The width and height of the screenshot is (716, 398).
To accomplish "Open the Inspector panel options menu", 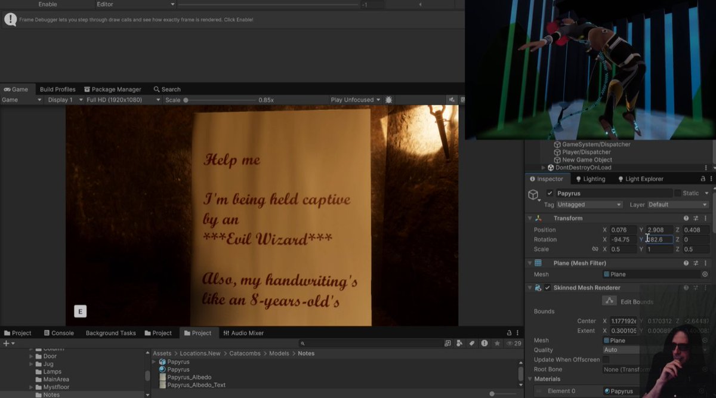I will (711, 179).
